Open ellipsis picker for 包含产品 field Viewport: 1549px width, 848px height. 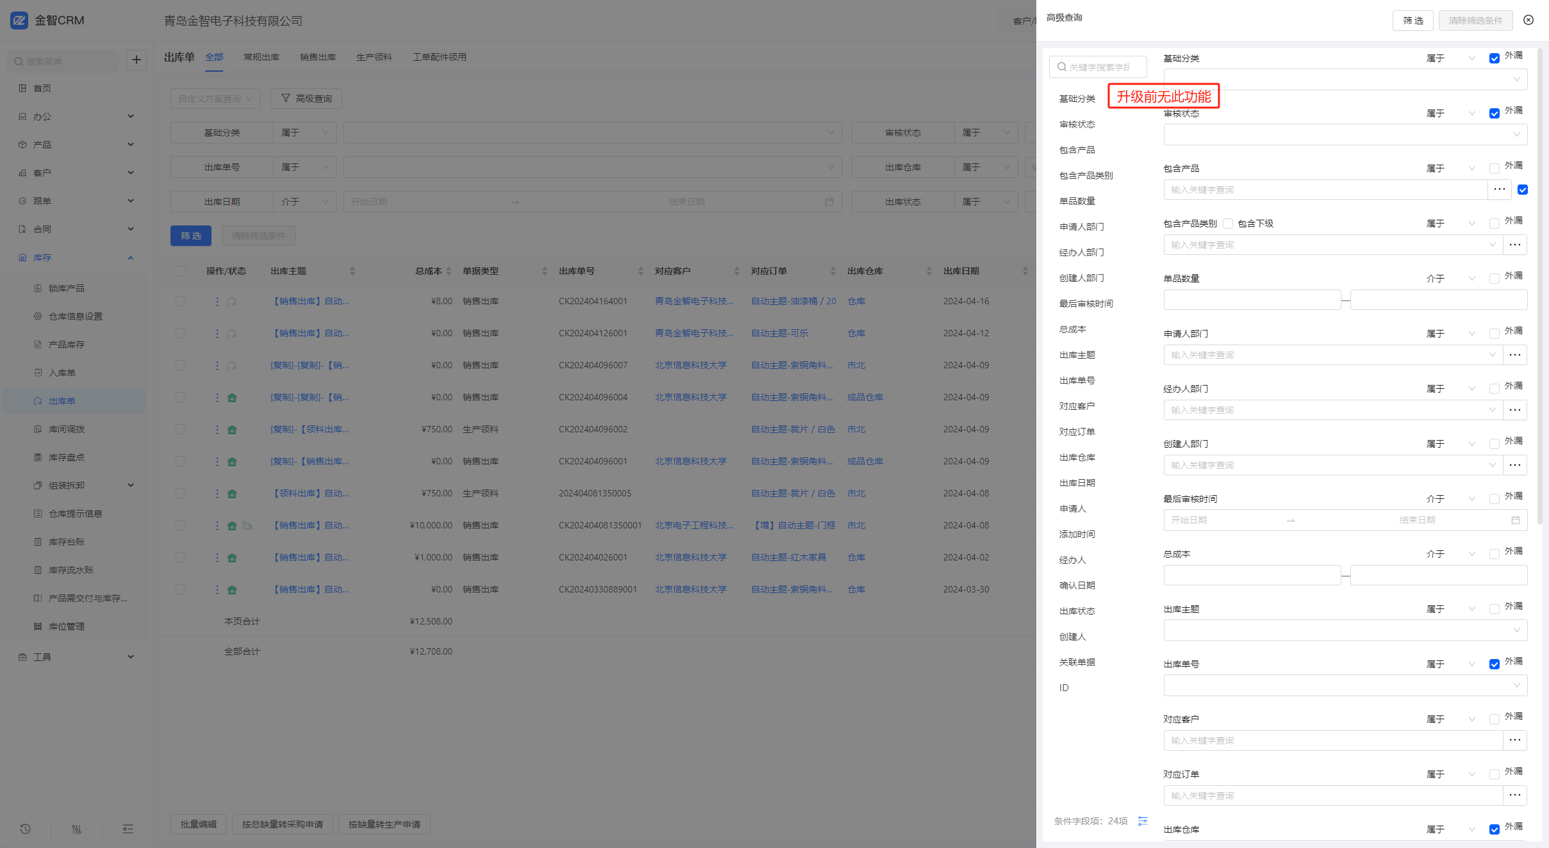pyautogui.click(x=1499, y=190)
